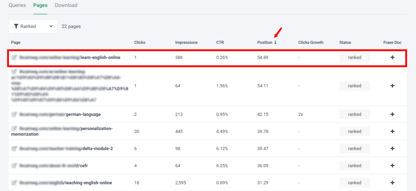
Task: Click the '22 pages' count text
Action: [x=71, y=26]
